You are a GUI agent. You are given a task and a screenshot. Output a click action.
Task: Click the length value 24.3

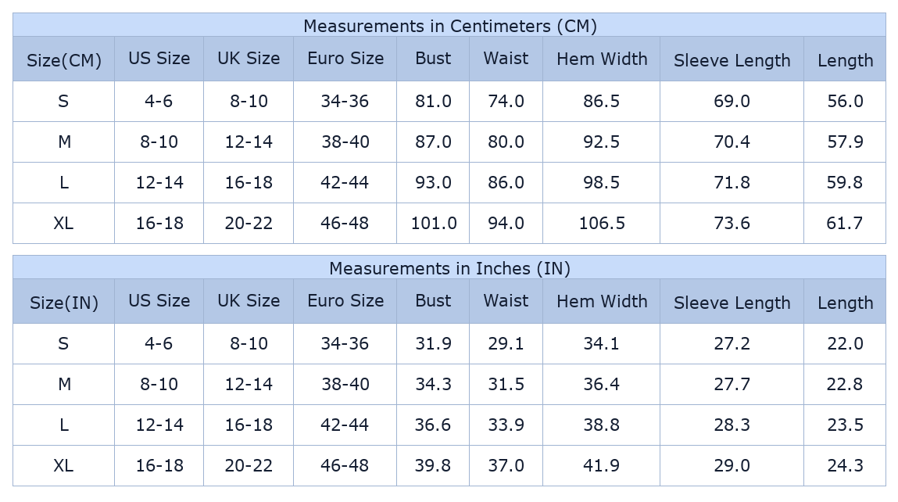845,465
